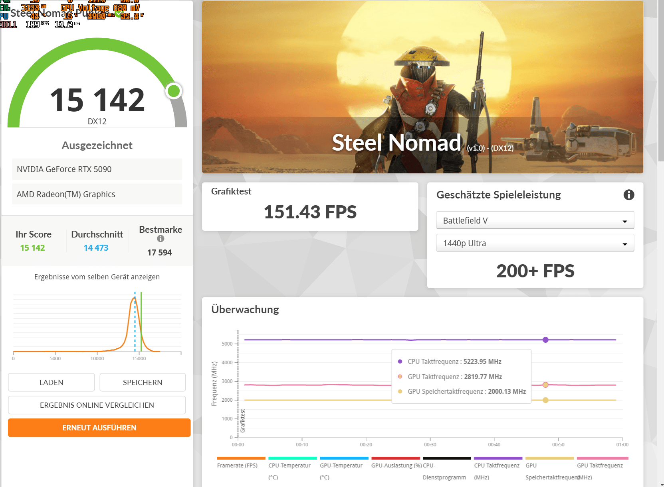Viewport: 664px width, 487px height.
Task: Open the Battlefield V game dropdown
Action: coord(535,220)
